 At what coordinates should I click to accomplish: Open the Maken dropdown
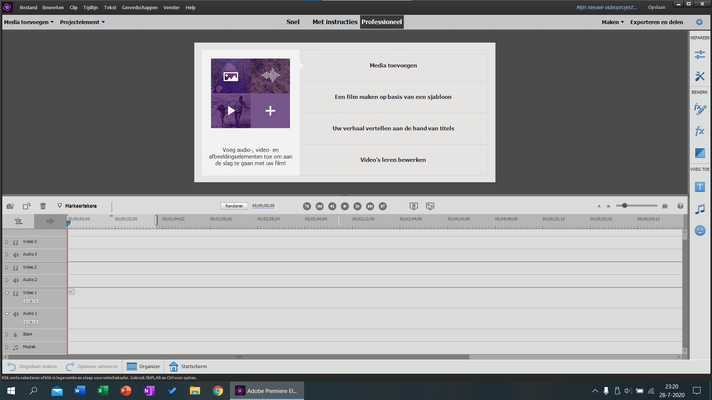tap(612, 22)
